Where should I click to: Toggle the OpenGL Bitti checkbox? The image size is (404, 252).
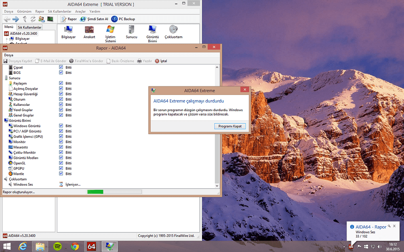point(61,163)
